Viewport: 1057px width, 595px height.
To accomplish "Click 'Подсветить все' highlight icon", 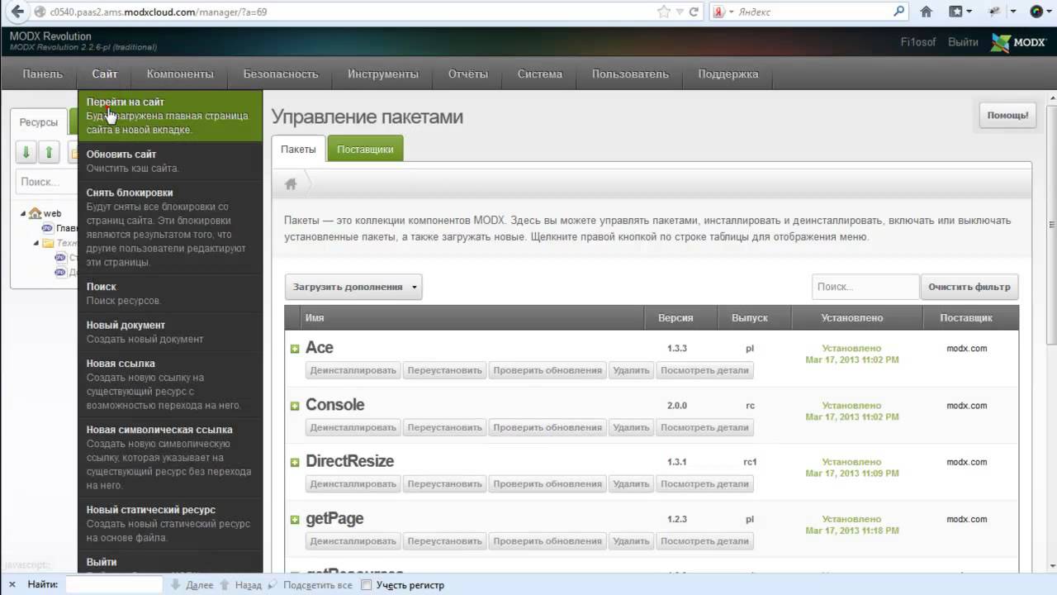I will [x=310, y=585].
